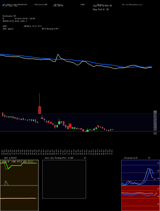160x211 pixels.
Task: Click the first red candlestick on 01 Sep
Action: click(x=3, y=114)
